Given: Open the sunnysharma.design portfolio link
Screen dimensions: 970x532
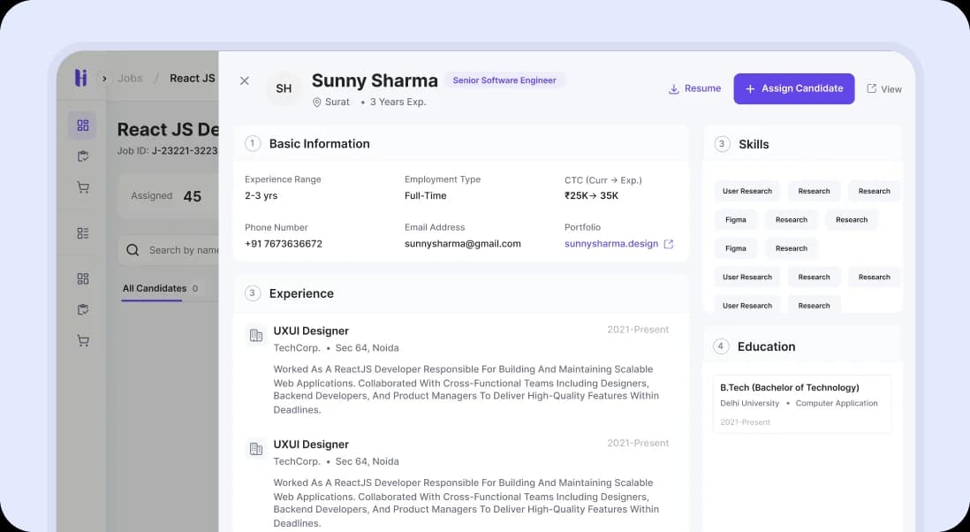Looking at the screenshot, I should (611, 244).
